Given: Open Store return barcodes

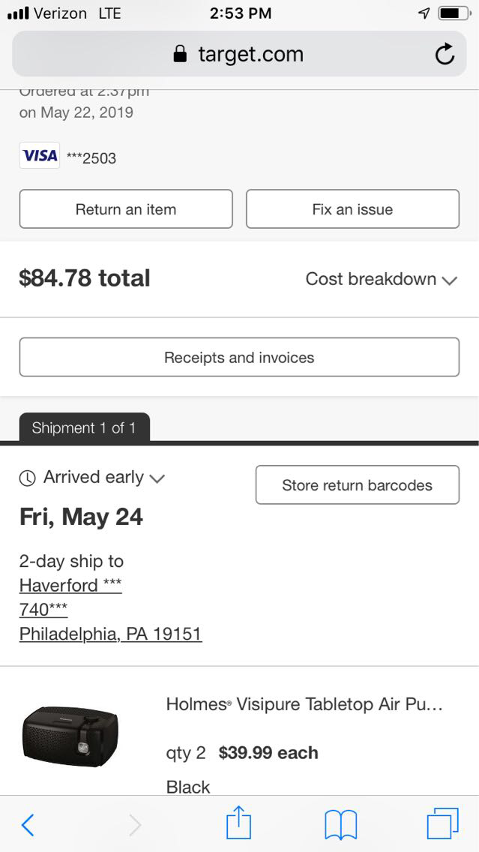Looking at the screenshot, I should pos(357,485).
